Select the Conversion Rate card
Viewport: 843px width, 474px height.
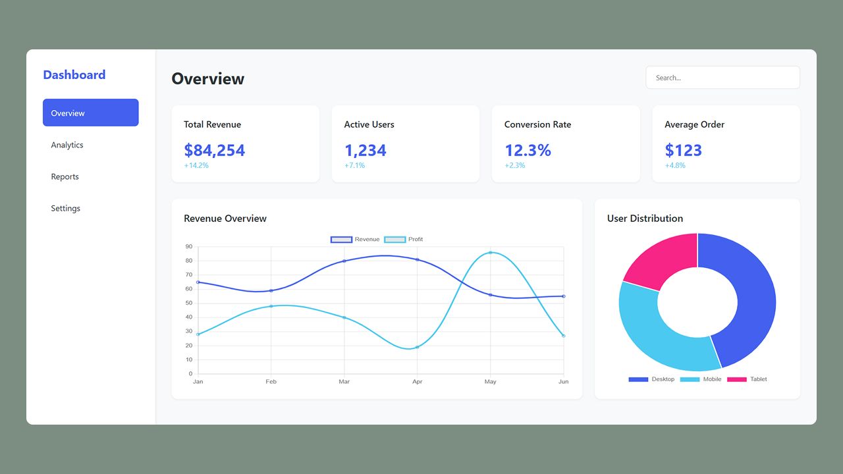(x=566, y=144)
